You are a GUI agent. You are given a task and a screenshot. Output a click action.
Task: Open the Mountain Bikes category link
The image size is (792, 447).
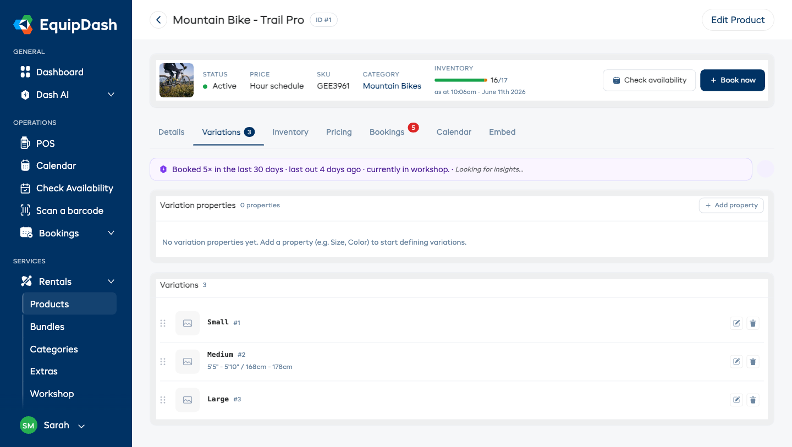(392, 86)
